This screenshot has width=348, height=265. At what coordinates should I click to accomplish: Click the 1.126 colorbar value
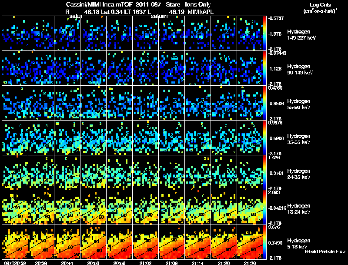click(x=275, y=69)
